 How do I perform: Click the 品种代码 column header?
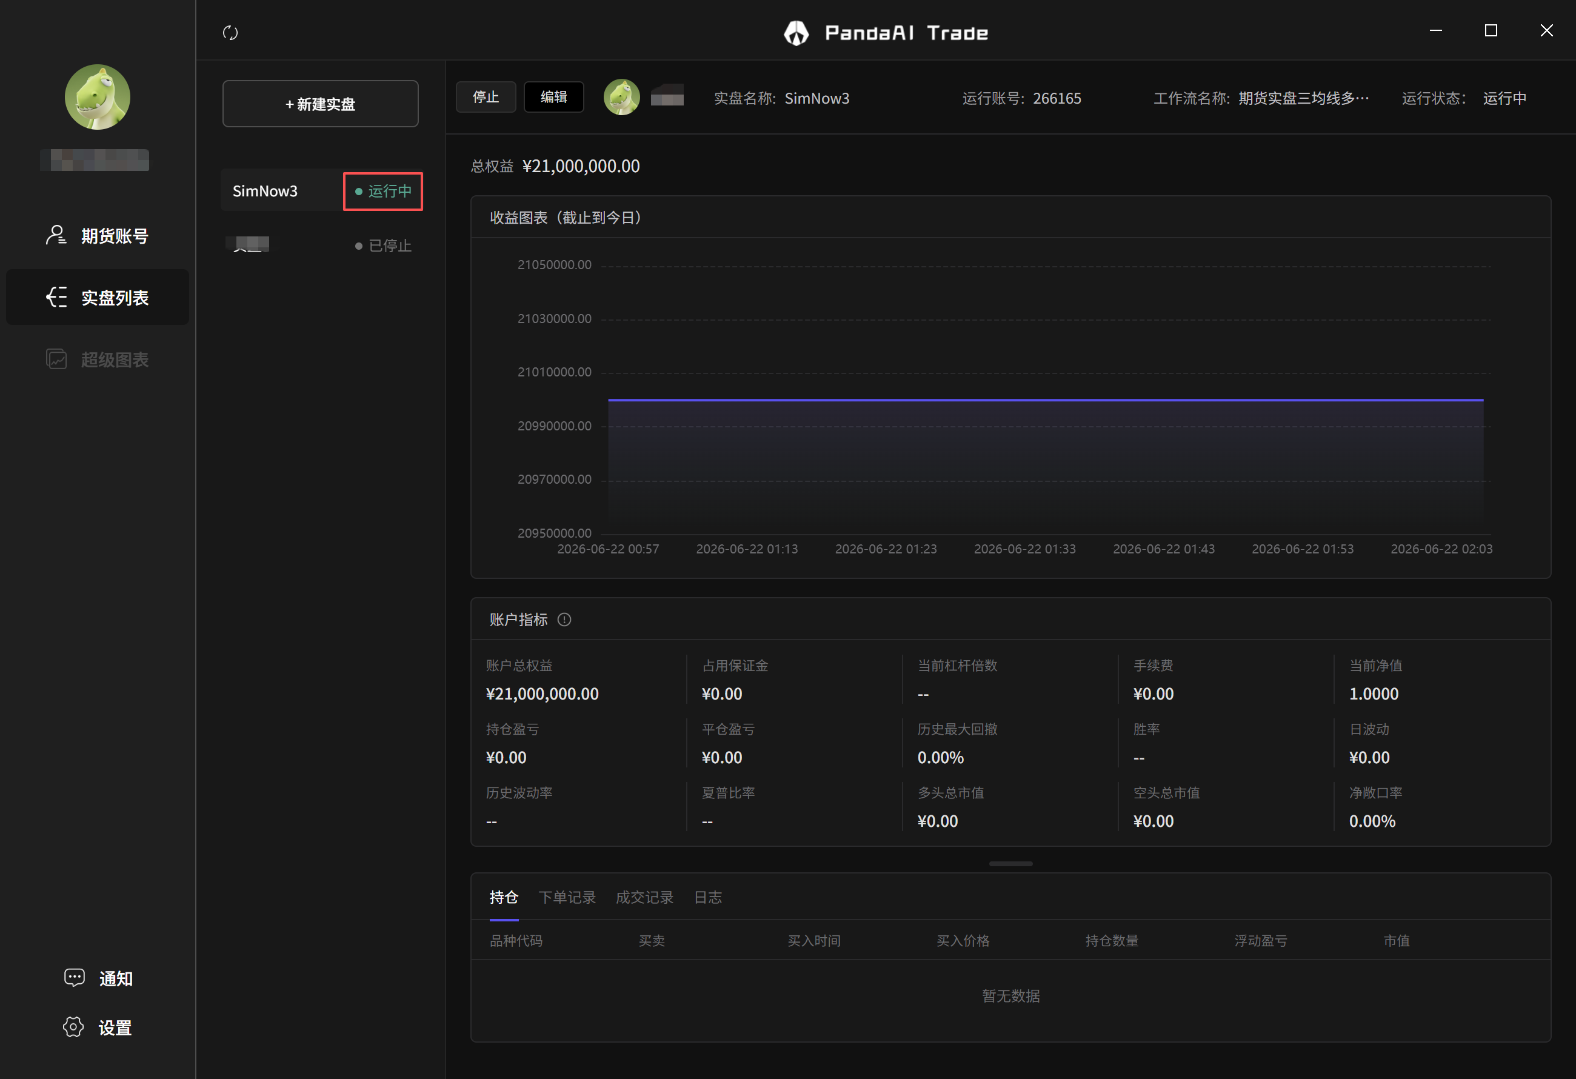coord(516,941)
